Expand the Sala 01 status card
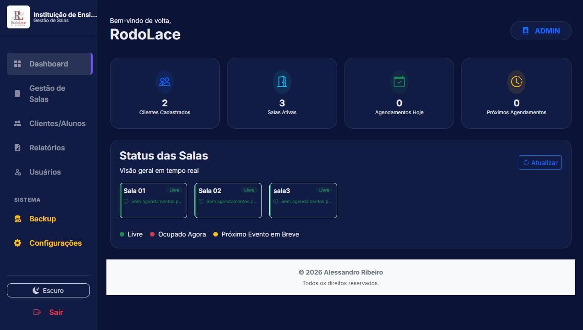Image resolution: width=583 pixels, height=330 pixels. click(x=153, y=200)
